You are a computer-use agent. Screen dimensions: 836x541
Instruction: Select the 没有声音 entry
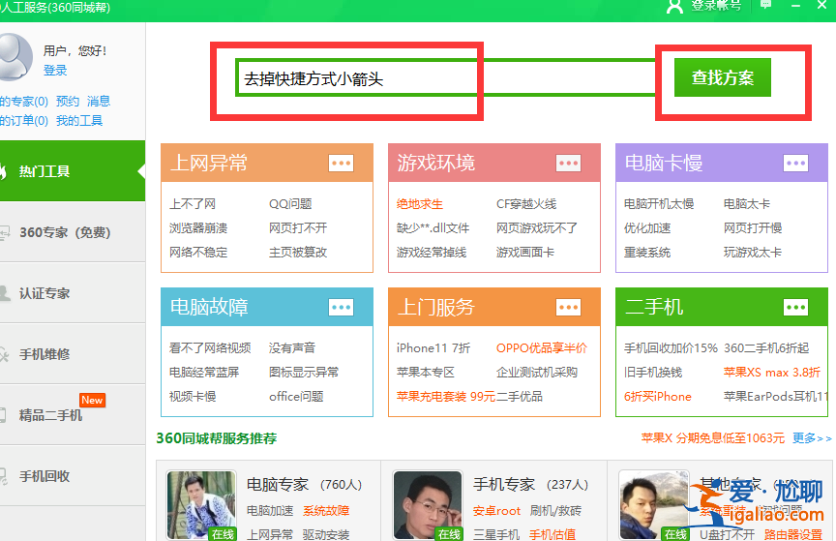point(292,347)
